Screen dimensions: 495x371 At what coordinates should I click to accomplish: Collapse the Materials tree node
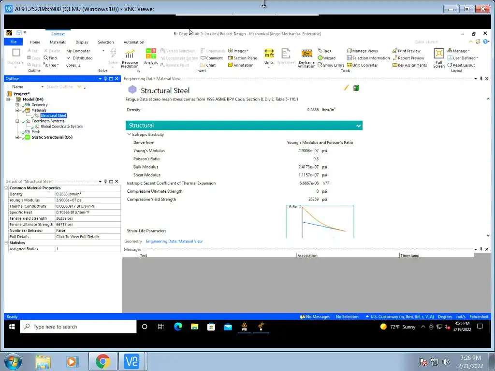coord(17,110)
